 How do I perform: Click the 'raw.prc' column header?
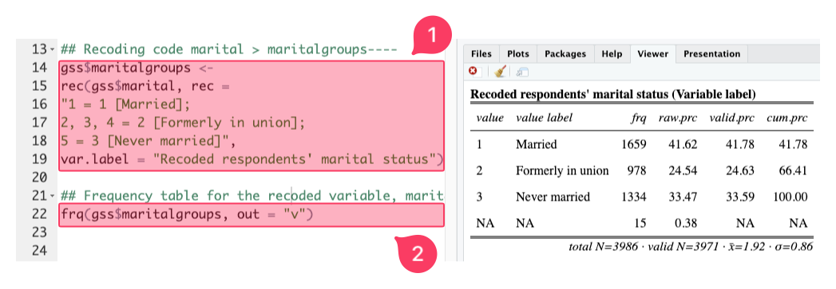coord(678,118)
